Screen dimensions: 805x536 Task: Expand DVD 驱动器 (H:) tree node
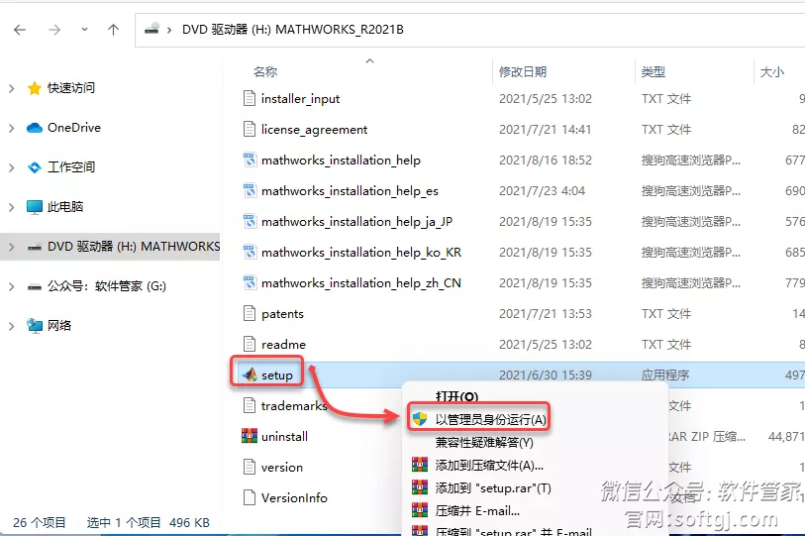click(x=11, y=247)
